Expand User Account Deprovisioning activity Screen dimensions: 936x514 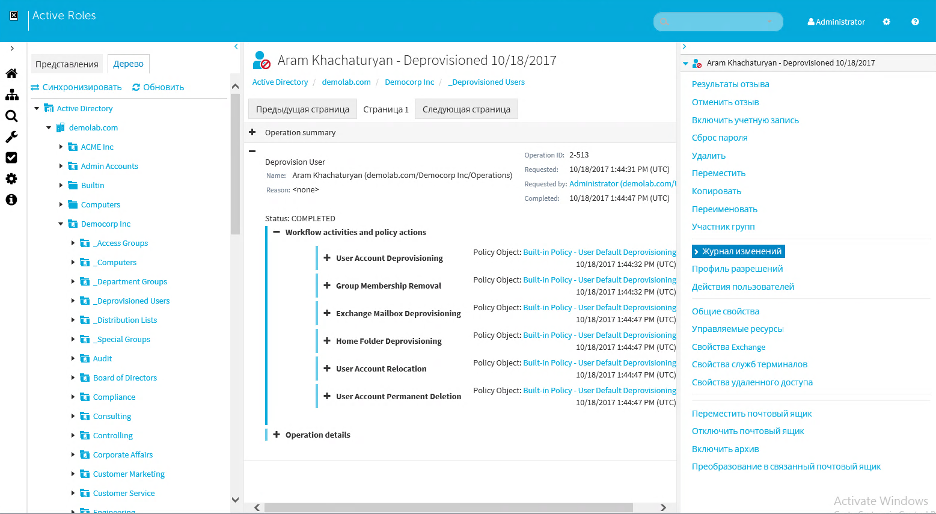(x=327, y=258)
